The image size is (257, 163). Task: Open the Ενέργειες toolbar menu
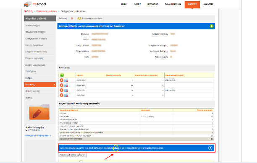point(63,18)
